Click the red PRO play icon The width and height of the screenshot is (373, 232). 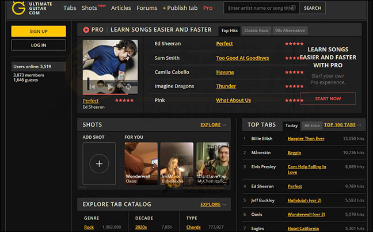coord(86,30)
